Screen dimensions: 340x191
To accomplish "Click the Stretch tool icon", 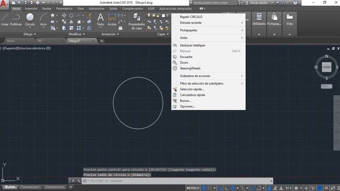I will click(64, 28).
